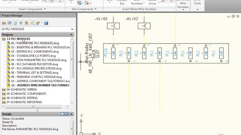Viewport: 241px width, 135px height.
Task: Click the Drawing List Display Configuration icon
Action: pyautogui.click(x=32, y=23)
